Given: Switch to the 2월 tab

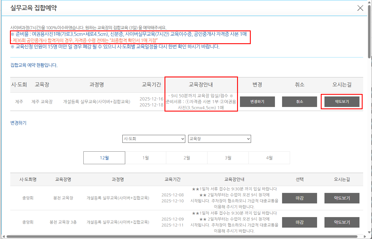Looking at the screenshot, I should coord(187,158).
